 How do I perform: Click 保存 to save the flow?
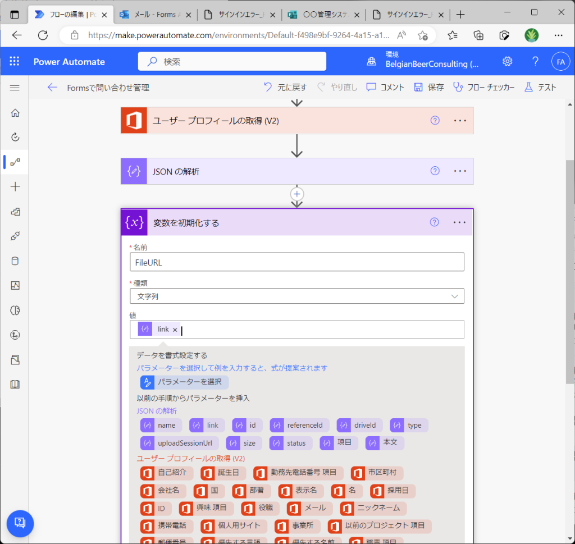click(x=428, y=87)
